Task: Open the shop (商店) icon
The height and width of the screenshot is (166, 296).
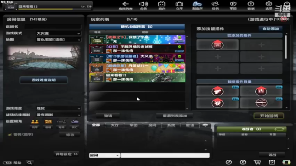Action: click(x=162, y=6)
